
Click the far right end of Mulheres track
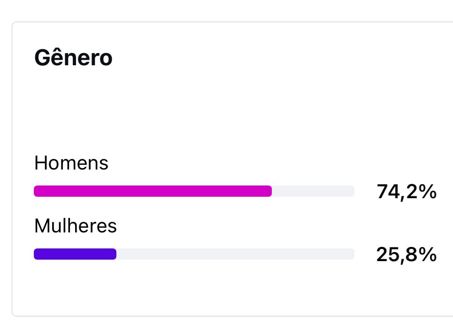click(x=352, y=254)
